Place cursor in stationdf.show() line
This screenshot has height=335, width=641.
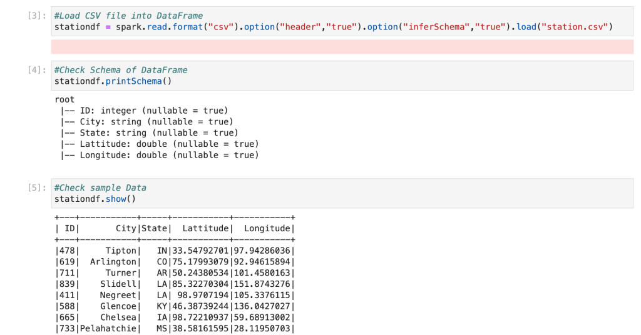click(95, 199)
